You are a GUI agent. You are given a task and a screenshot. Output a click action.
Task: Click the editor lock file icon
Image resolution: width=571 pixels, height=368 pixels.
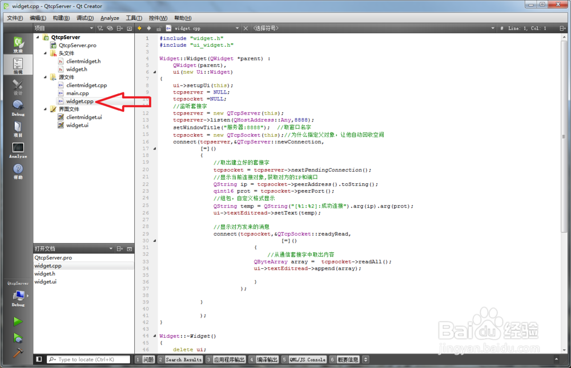159,28
